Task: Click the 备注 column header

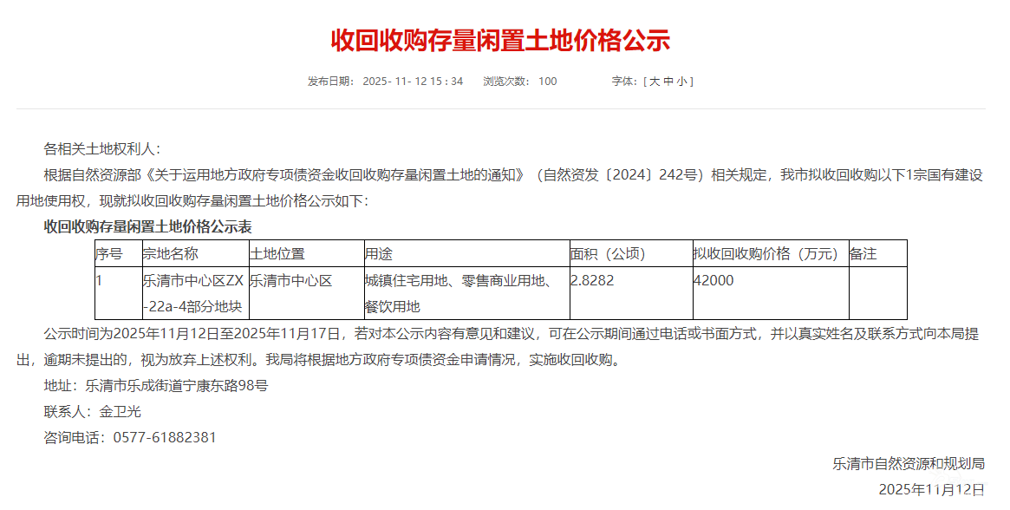Action: click(863, 253)
